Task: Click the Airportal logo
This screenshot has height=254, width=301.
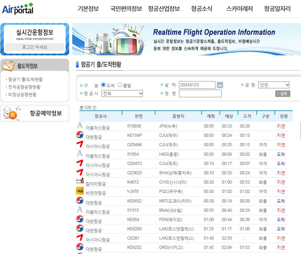Action: click(x=18, y=9)
